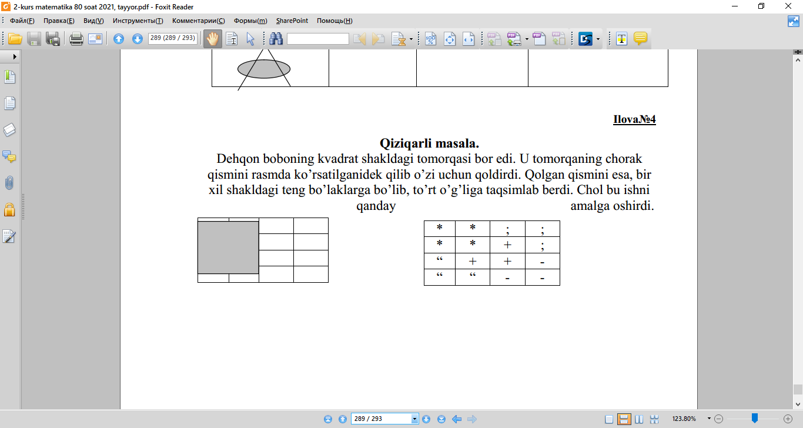Click the zoom out minus button
The width and height of the screenshot is (803, 428).
click(718, 419)
